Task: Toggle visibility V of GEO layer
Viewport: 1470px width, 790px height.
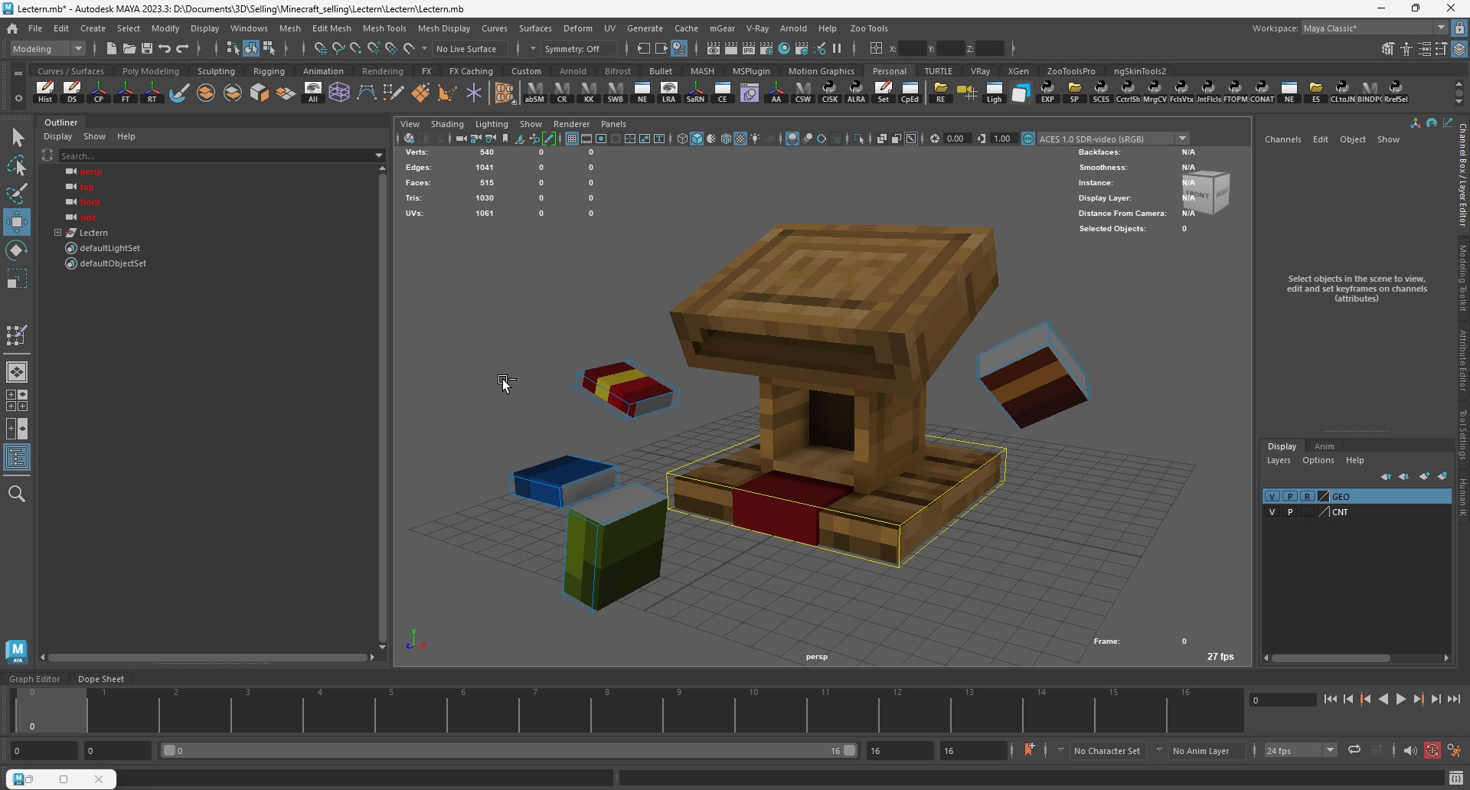Action: tap(1272, 496)
